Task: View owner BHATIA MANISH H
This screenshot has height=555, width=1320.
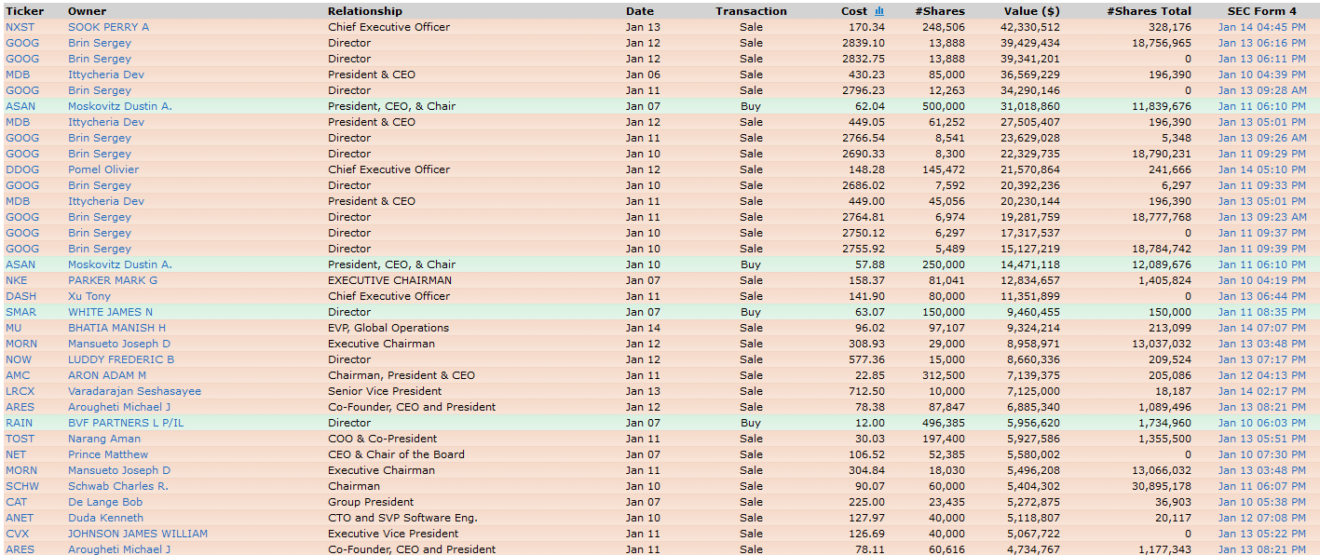Action: (x=117, y=328)
